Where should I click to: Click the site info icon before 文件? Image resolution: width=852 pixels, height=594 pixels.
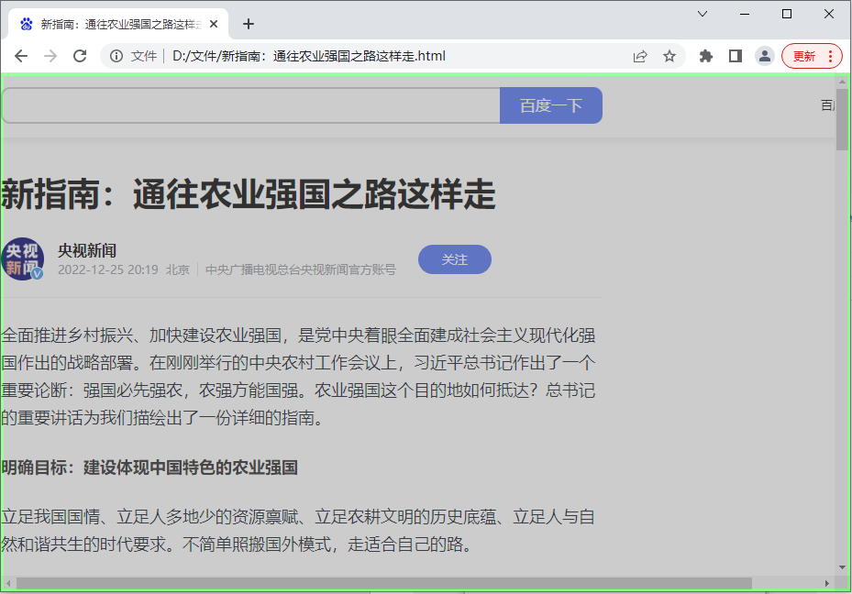(116, 55)
